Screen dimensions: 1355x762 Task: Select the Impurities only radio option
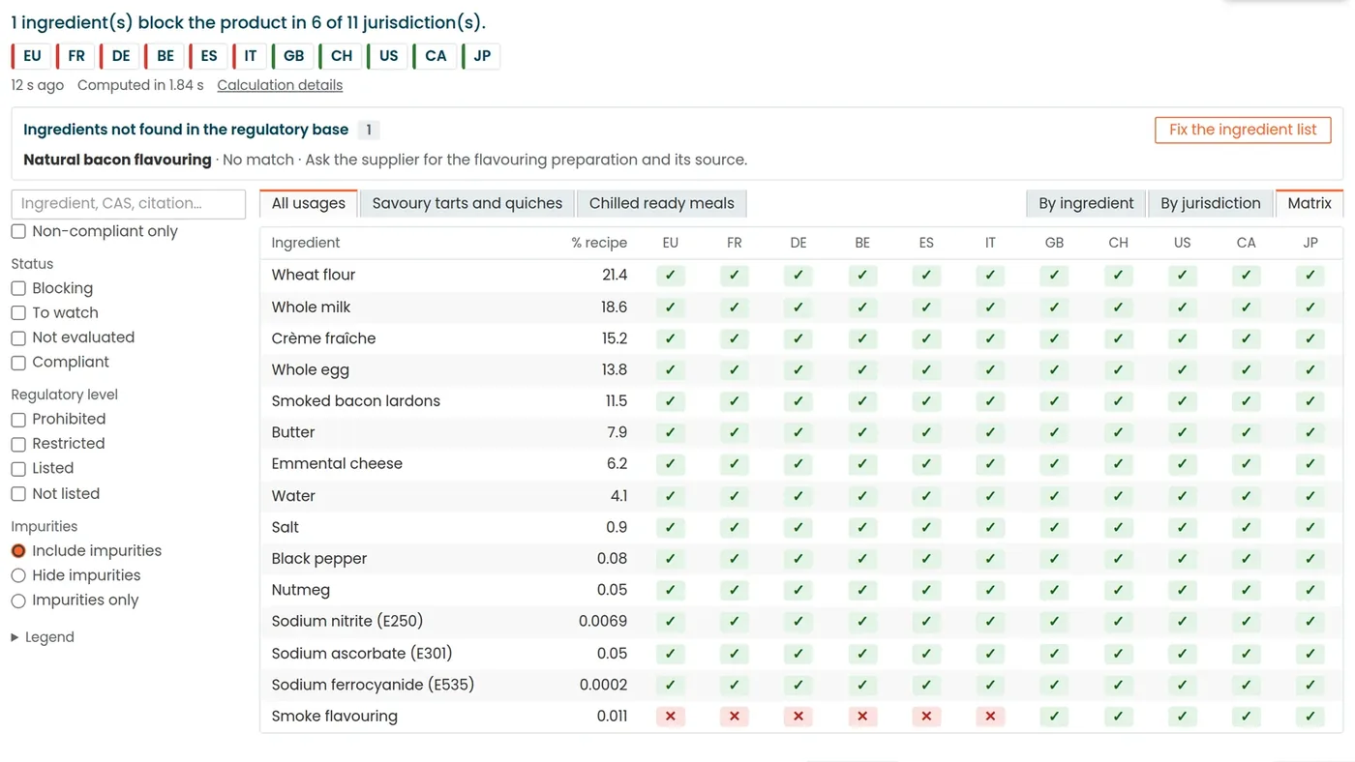click(x=18, y=601)
